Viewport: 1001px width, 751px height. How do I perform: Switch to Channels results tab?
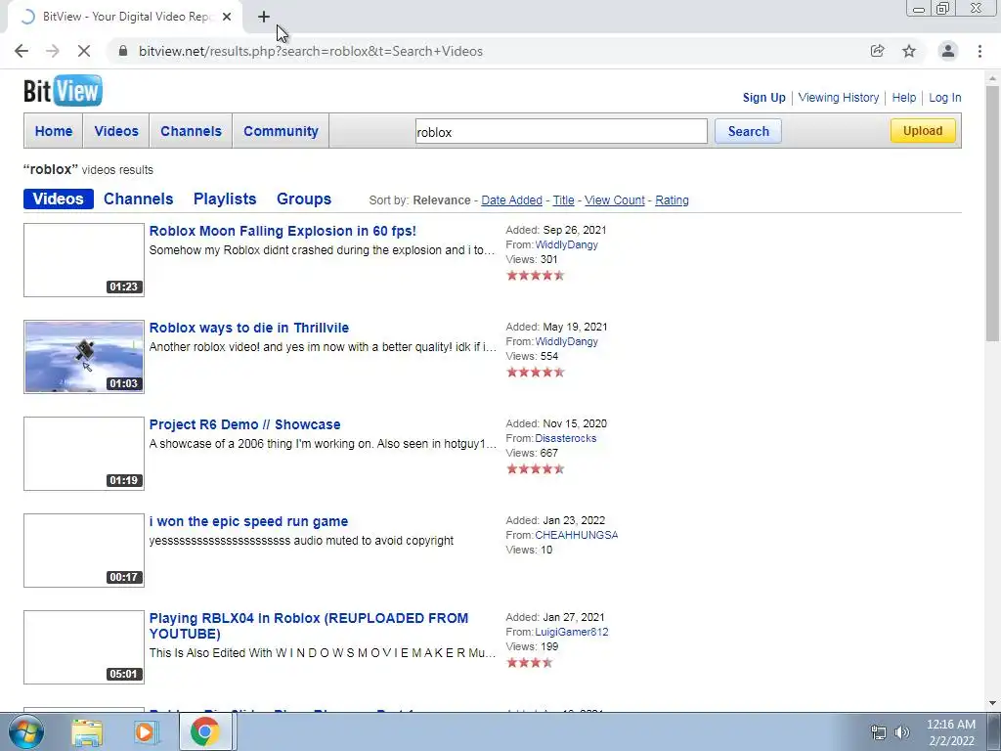pos(139,199)
